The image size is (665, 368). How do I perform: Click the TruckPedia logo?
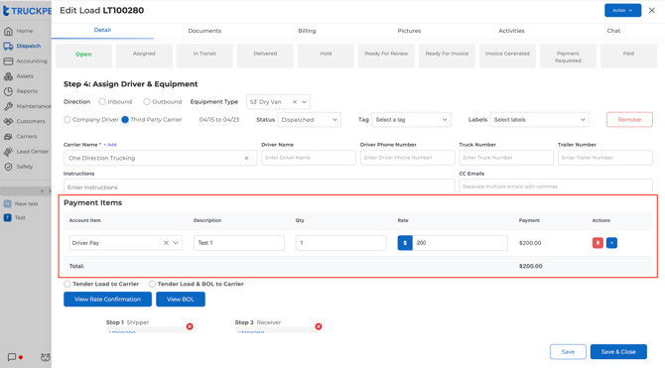click(27, 11)
